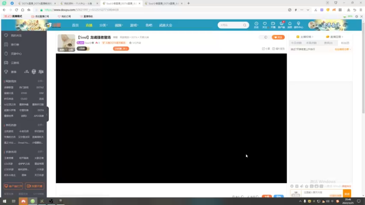Click the CS:GO link in sidebar
The width and height of the screenshot is (365, 205).
click(24, 99)
